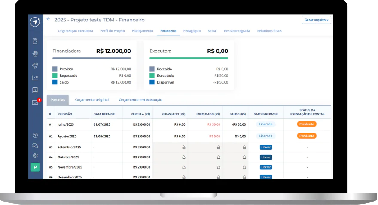Click Liberado status for Agosto/2025 row
The image size is (378, 205).
pos(265,136)
